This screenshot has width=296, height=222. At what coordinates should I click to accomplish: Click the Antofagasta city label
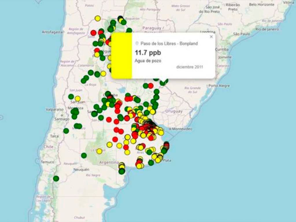tap(52, 32)
